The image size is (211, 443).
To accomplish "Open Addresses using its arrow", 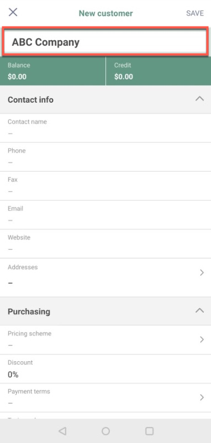I will [x=202, y=273].
